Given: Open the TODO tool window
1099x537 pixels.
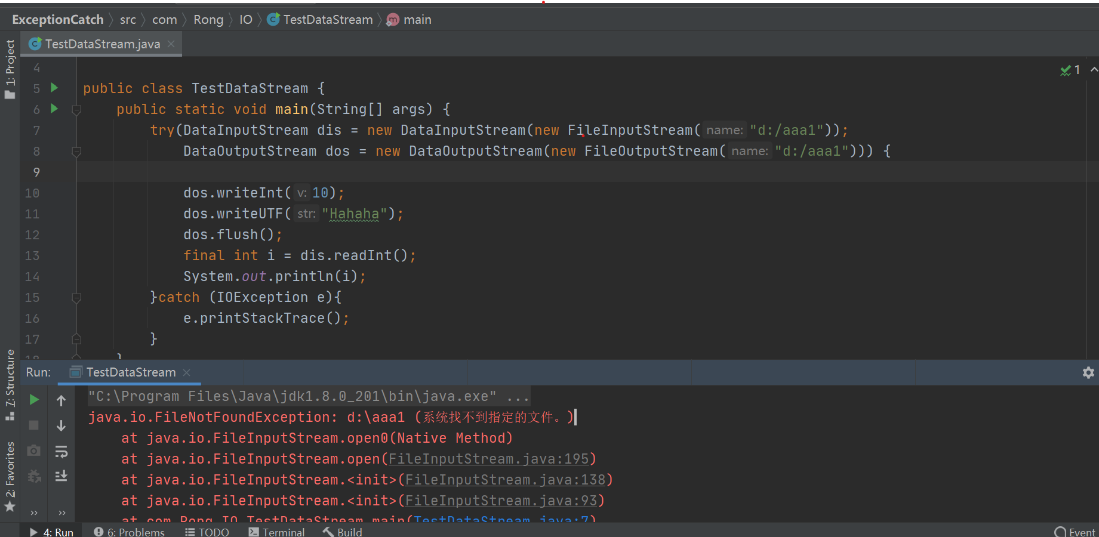Looking at the screenshot, I should pos(207,532).
